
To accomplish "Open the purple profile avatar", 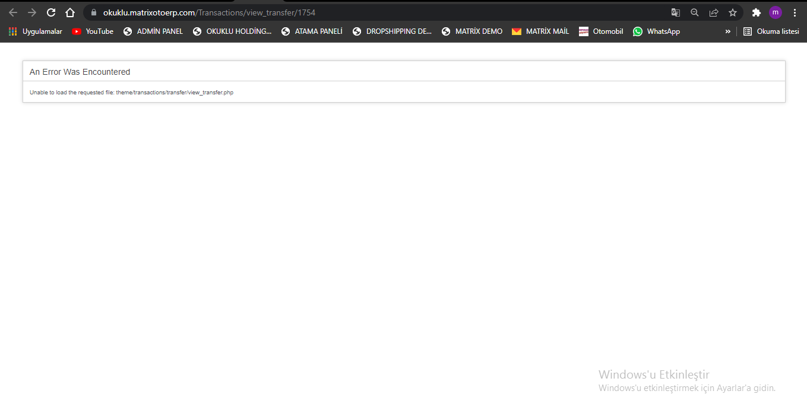I will pyautogui.click(x=775, y=12).
